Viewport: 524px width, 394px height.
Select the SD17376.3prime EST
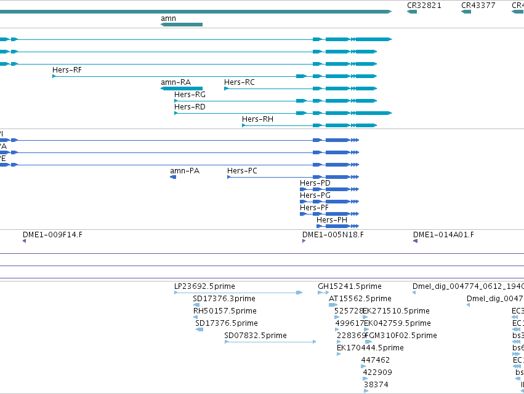tap(196, 305)
